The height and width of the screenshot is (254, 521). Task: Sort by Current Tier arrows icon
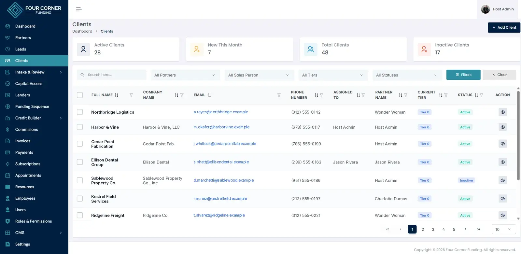pos(441,95)
